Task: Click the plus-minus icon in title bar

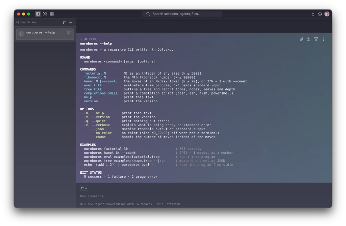Action: [313, 14]
